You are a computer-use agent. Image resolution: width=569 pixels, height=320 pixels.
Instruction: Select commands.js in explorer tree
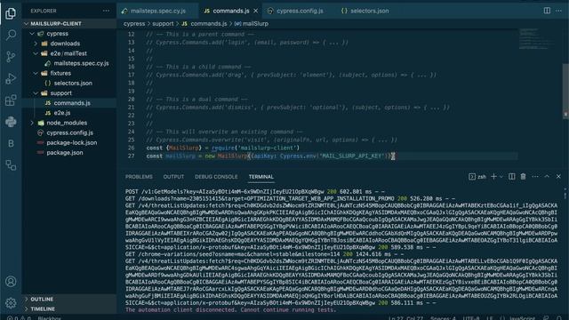[69, 103]
